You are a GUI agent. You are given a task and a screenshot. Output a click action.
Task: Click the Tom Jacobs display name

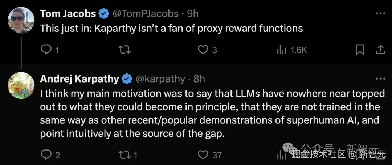point(68,14)
